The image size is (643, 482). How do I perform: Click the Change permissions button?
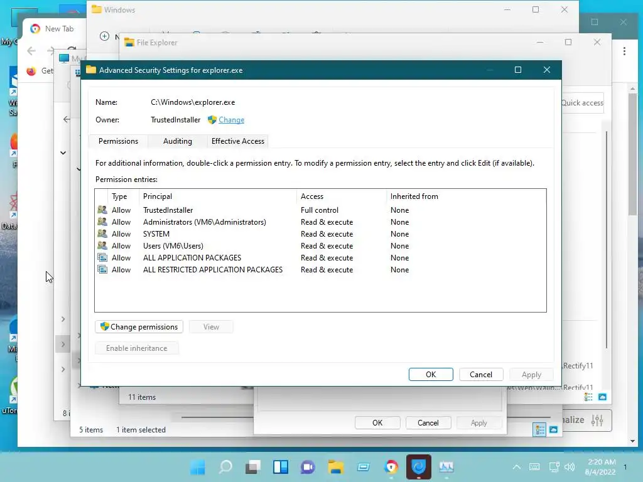click(x=139, y=326)
